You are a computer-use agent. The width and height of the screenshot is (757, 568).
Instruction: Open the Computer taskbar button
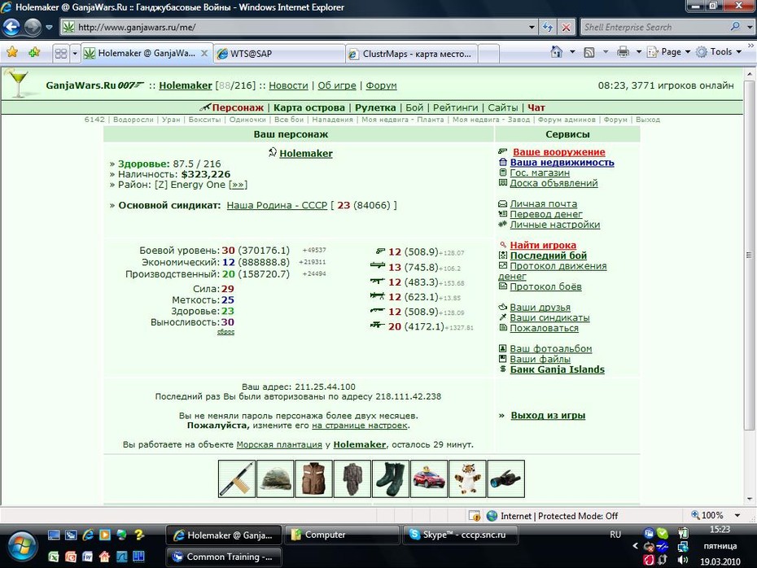coord(342,535)
